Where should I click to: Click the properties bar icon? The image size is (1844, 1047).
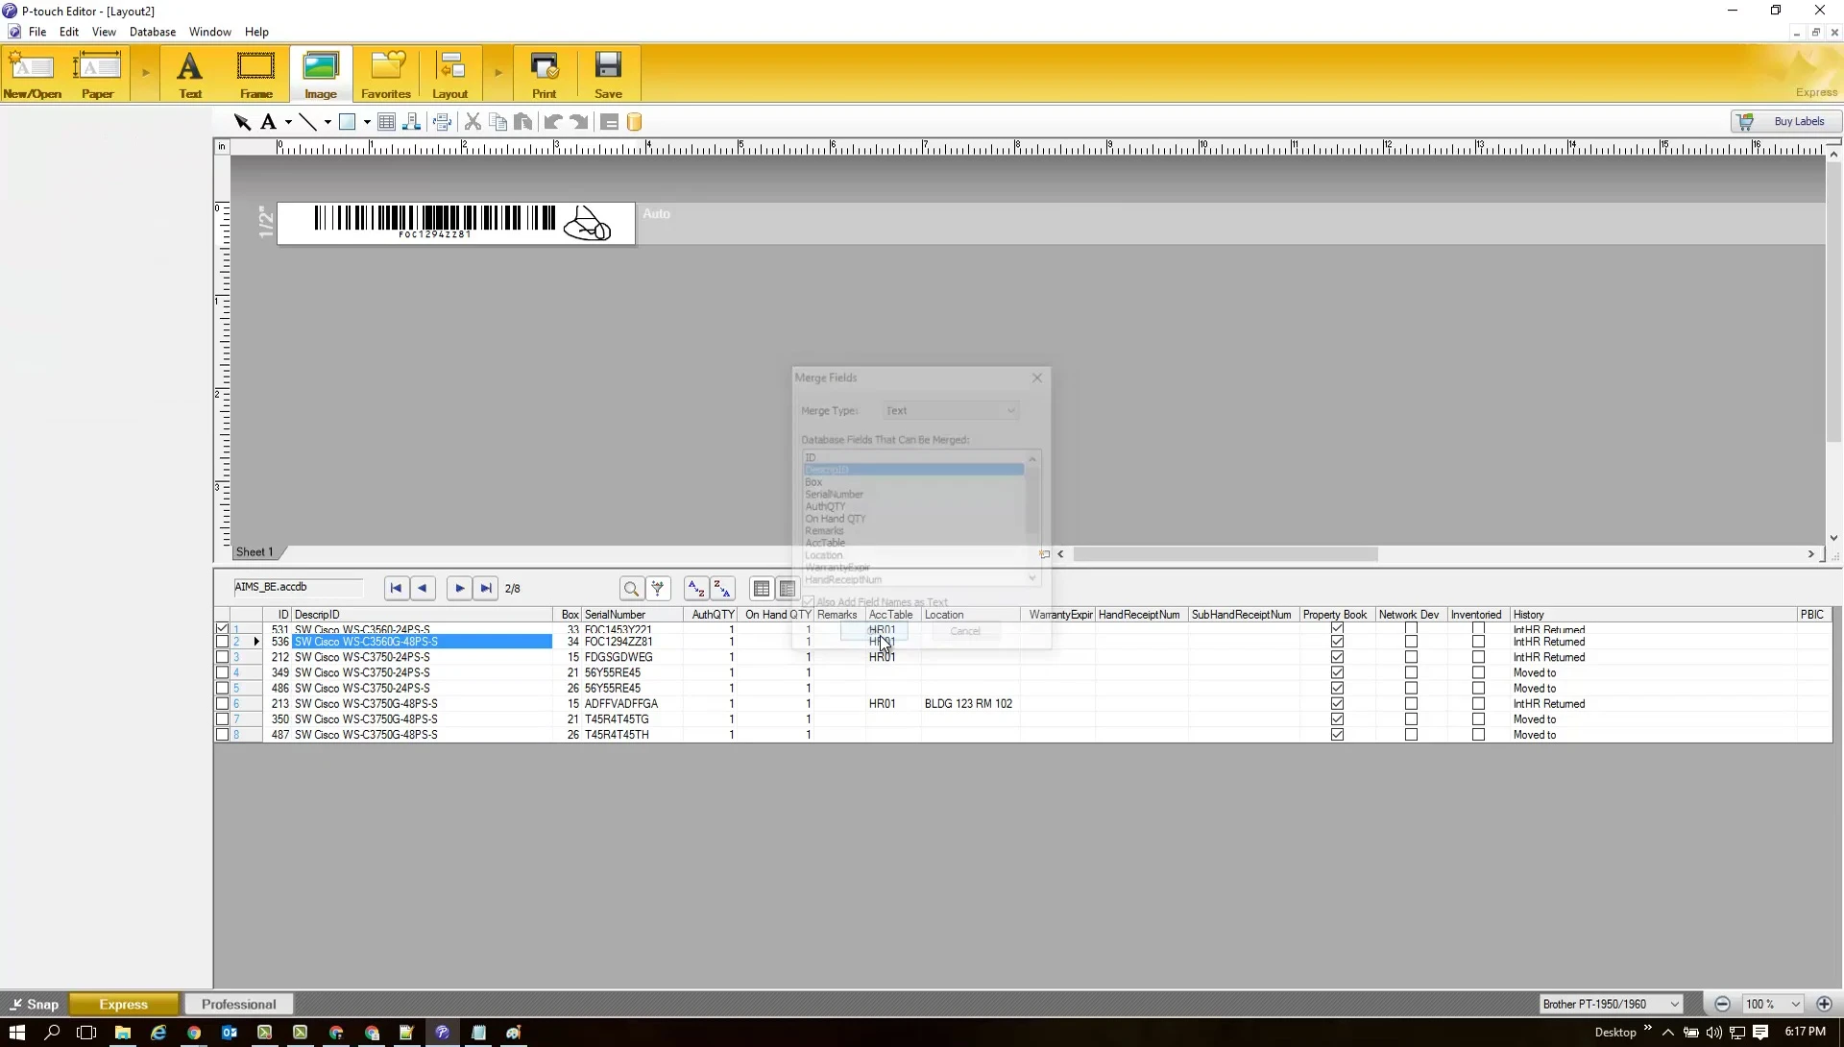(x=609, y=122)
